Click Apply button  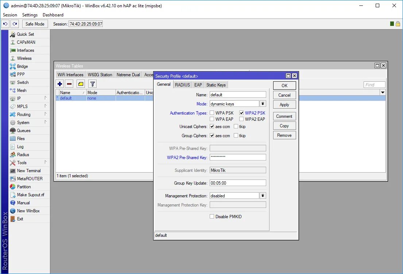(284, 105)
